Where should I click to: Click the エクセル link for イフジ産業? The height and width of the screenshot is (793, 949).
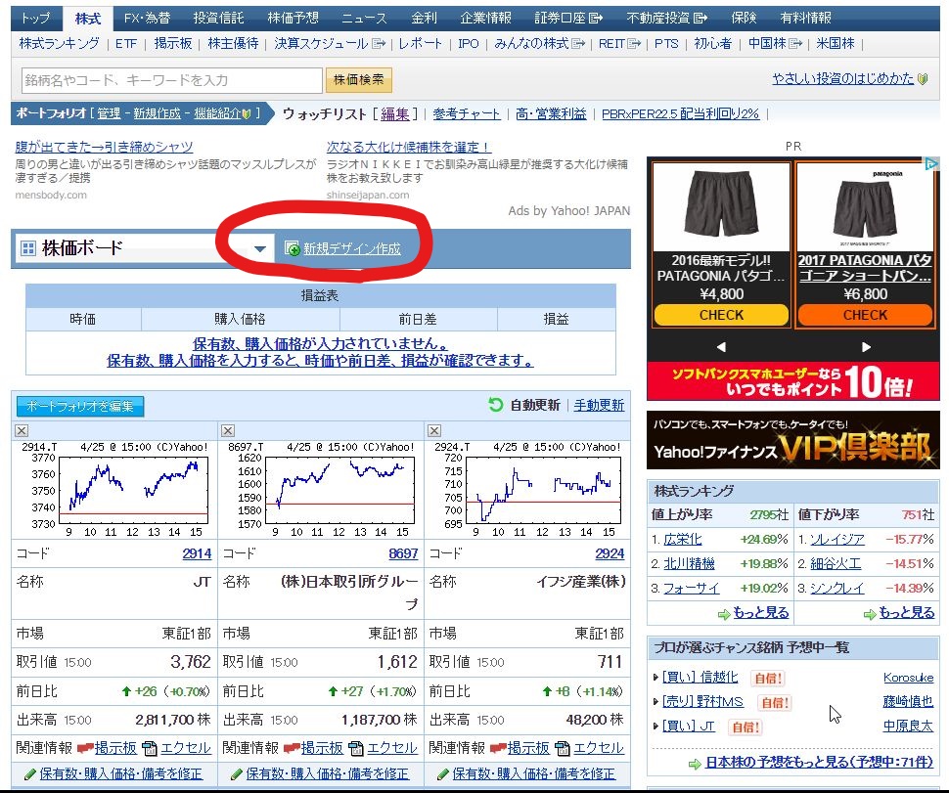coord(599,748)
